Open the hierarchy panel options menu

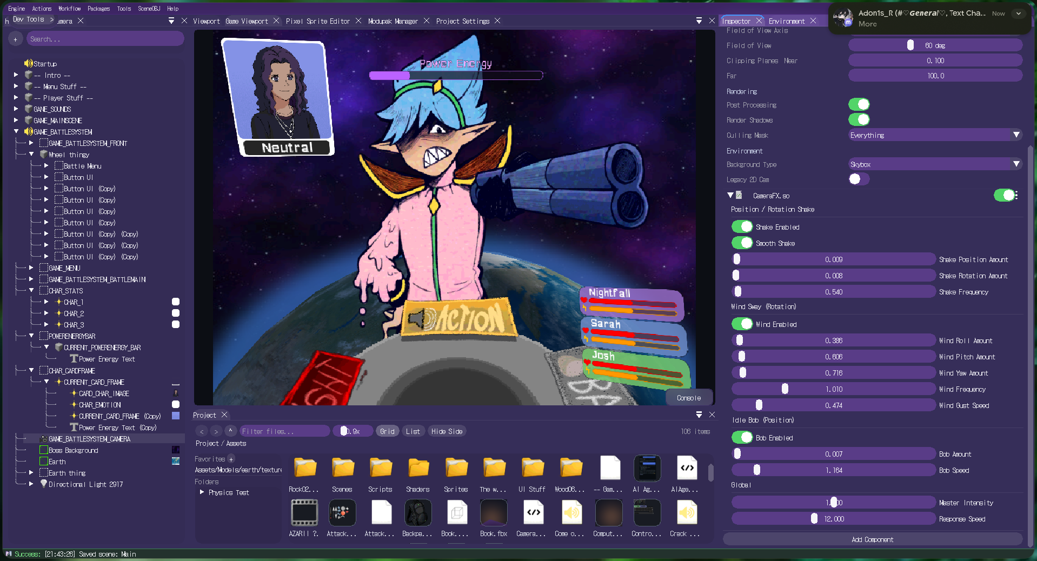click(x=171, y=21)
